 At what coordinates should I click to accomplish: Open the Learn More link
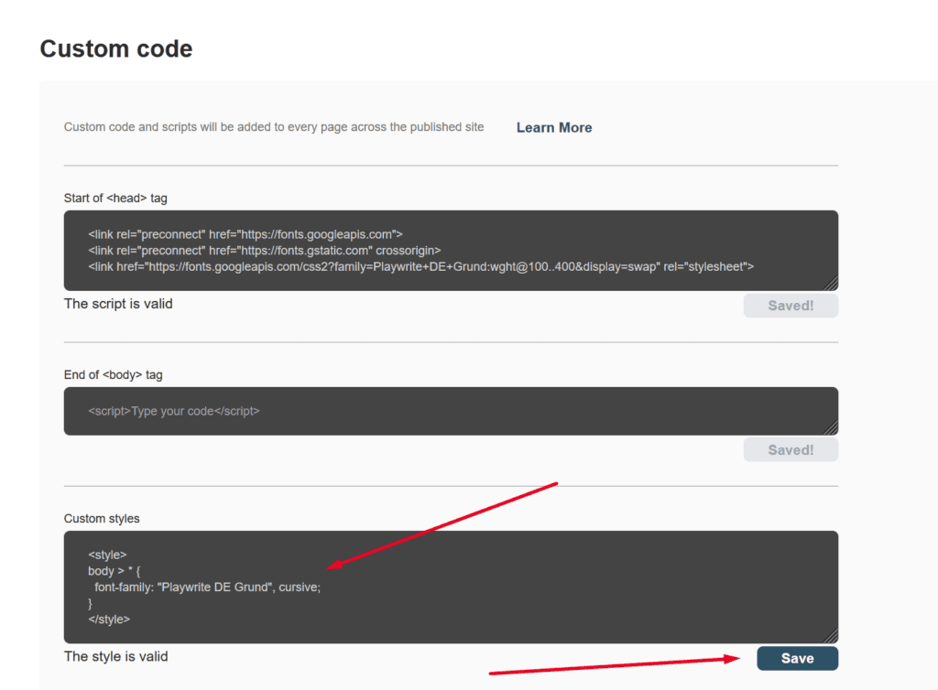pyautogui.click(x=554, y=127)
